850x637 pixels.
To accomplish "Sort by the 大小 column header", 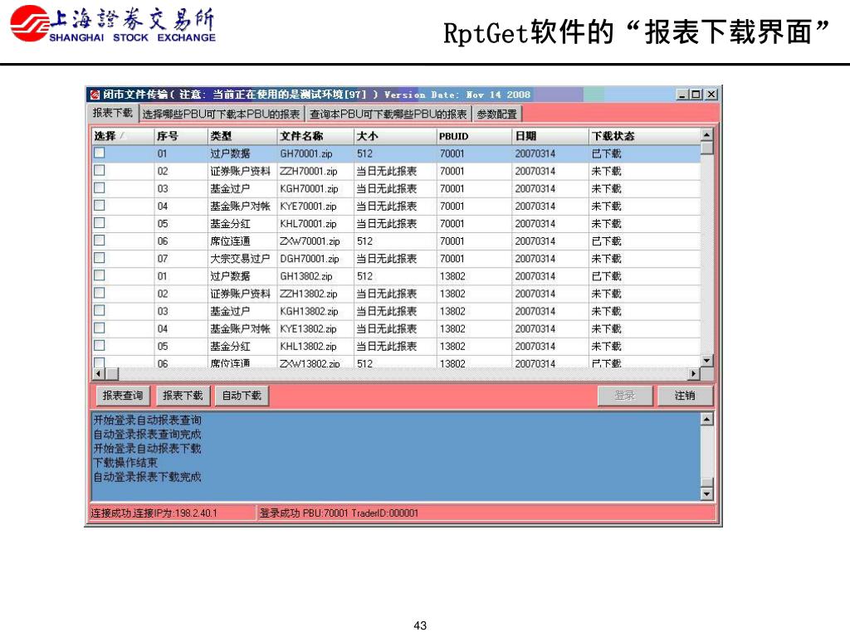I will click(395, 136).
